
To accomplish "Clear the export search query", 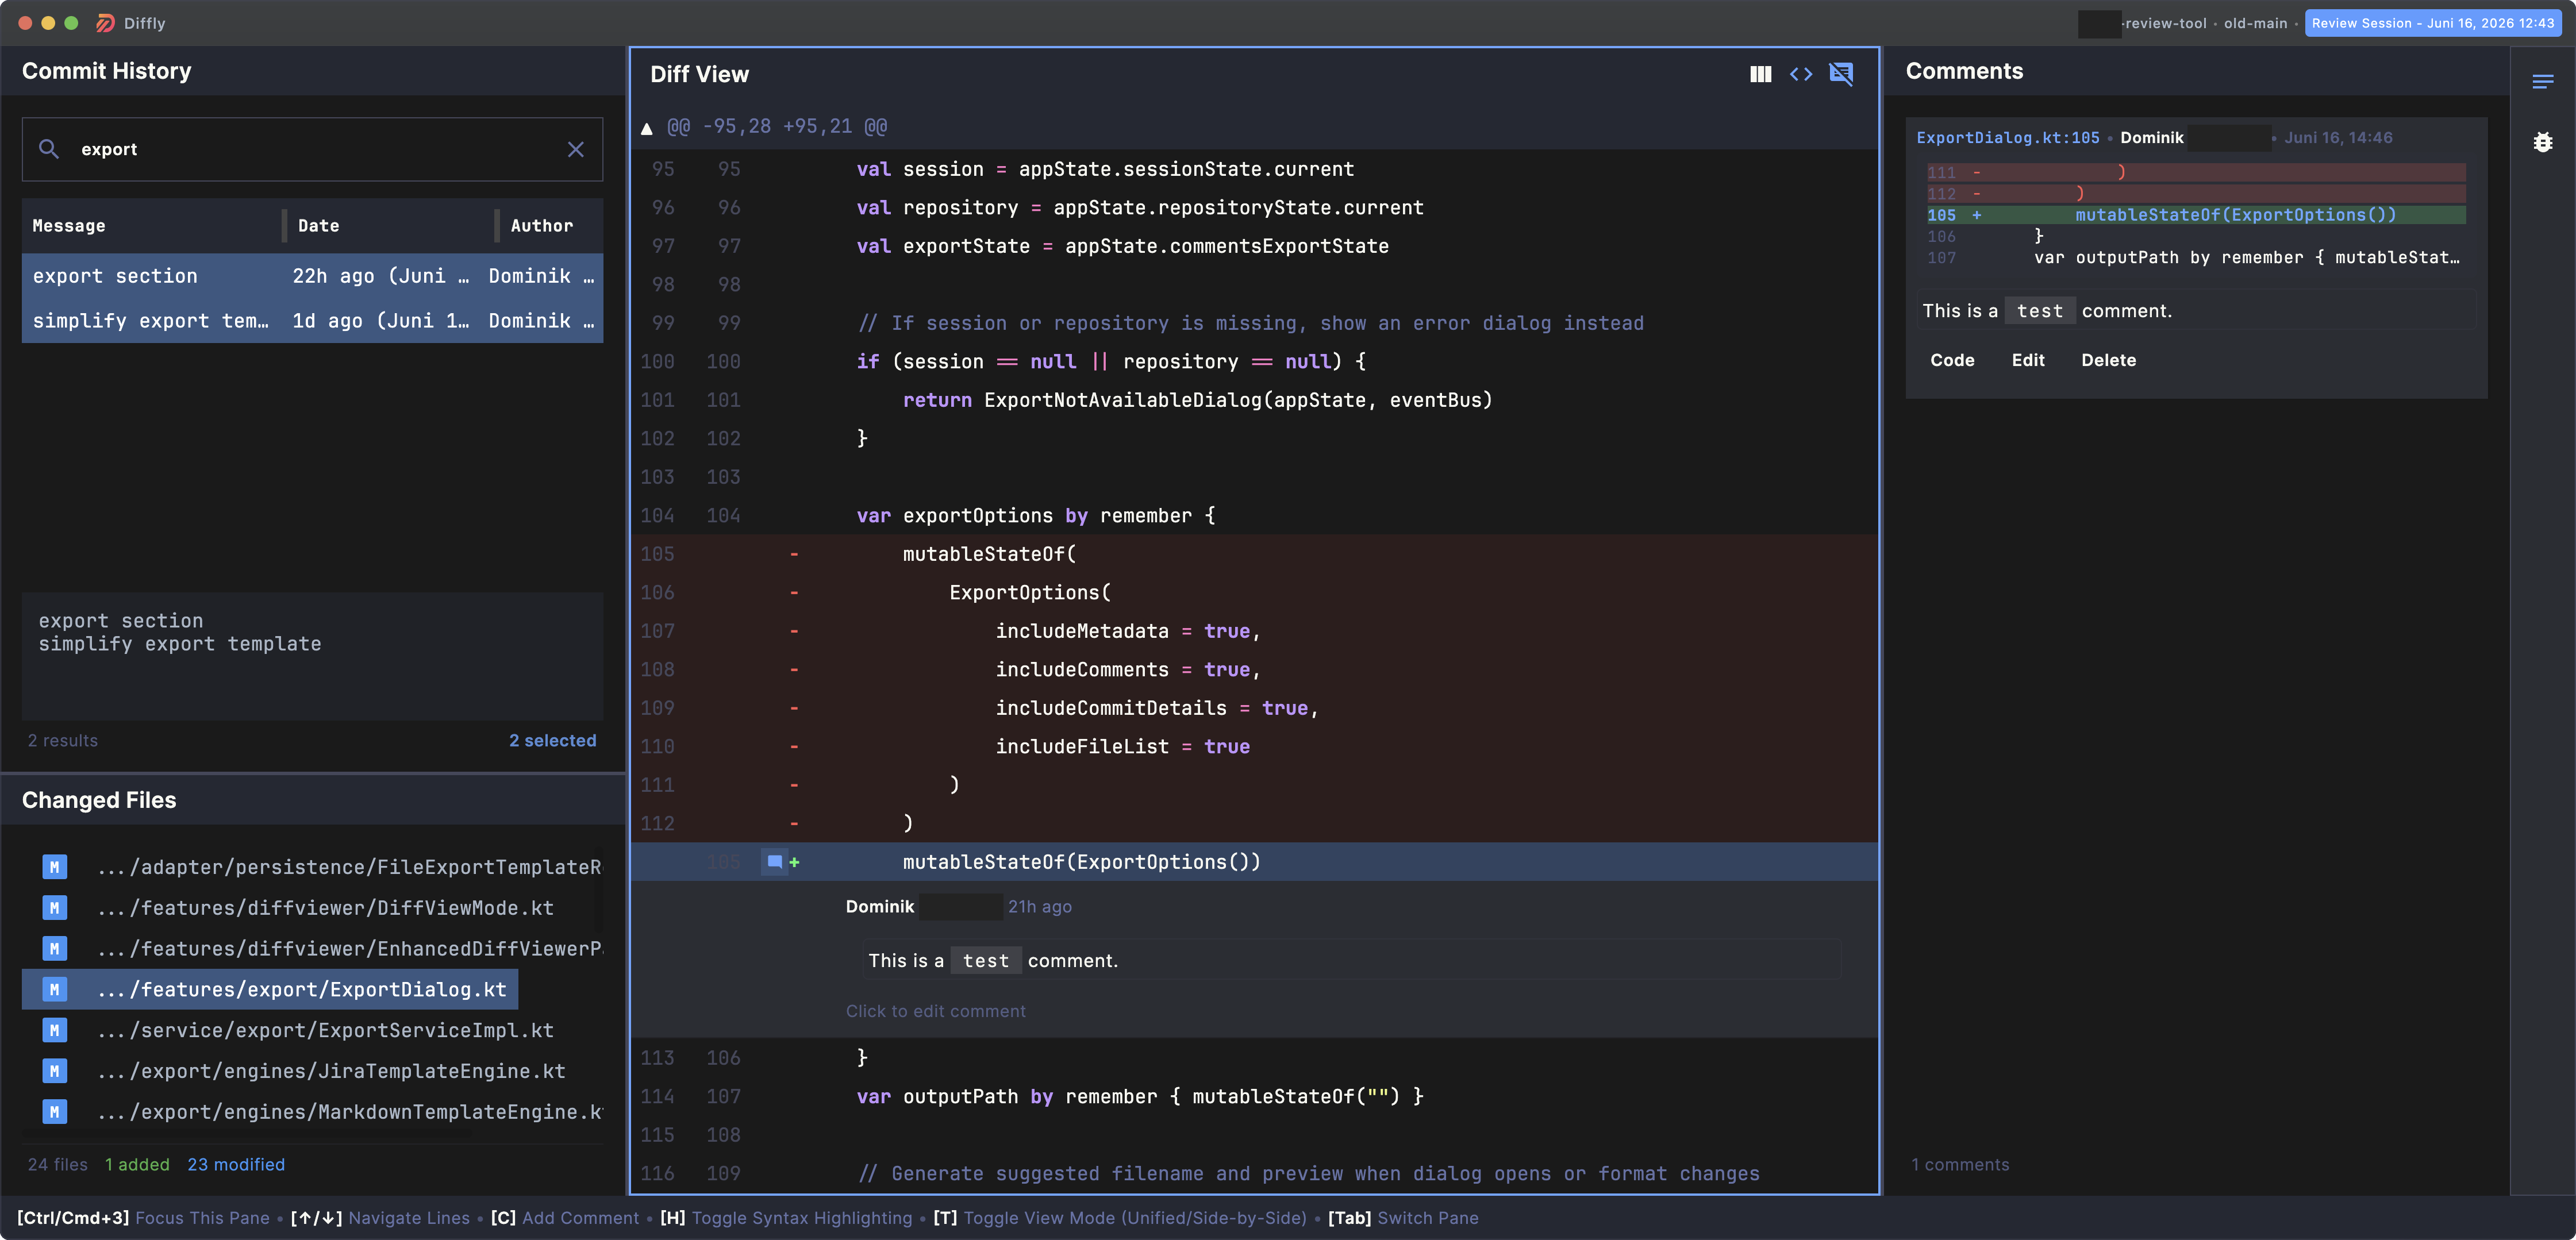I will point(576,149).
